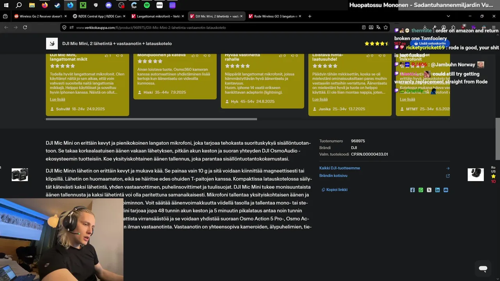Share product on Facebook

(412, 190)
